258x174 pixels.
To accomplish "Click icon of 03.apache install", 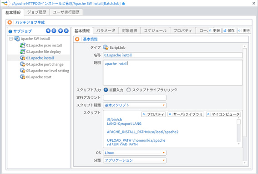I will click(x=23, y=58).
